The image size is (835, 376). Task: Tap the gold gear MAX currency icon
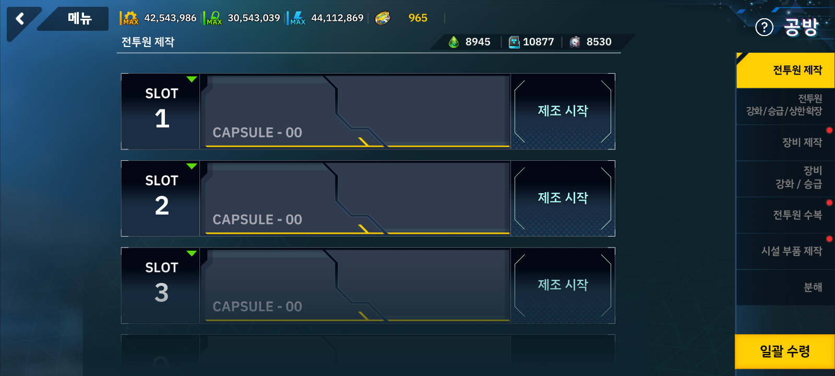pos(130,18)
